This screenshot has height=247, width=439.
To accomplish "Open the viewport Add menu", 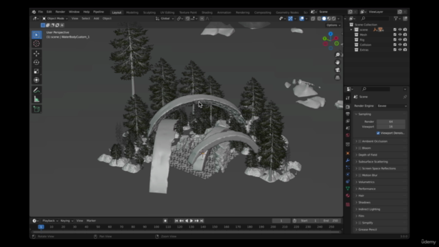I will point(96,19).
